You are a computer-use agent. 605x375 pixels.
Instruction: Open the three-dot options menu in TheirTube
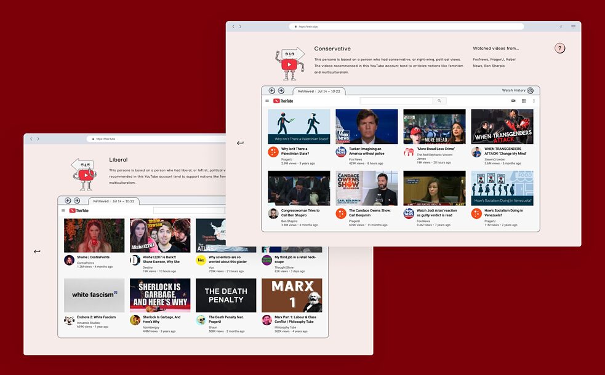pyautogui.click(x=534, y=101)
